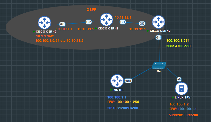Image resolution: width=211 pixels, height=122 pixels.
Task: Select the 10.1.1.1/32 text annotation
Action: [45, 36]
